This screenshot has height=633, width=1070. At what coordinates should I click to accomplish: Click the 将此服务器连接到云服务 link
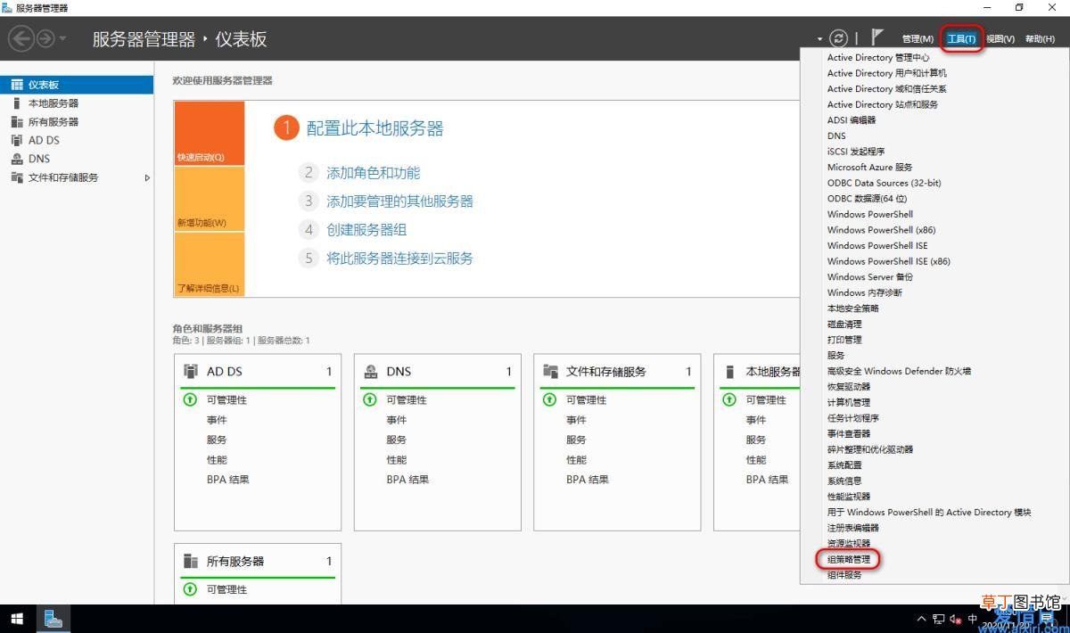[x=400, y=258]
